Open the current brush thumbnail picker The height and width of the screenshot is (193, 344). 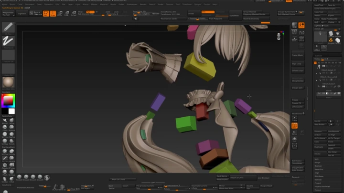[x=8, y=28]
